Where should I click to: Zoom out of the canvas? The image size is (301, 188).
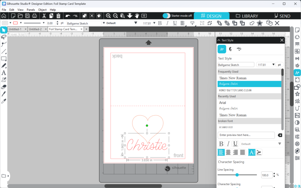(115, 16)
